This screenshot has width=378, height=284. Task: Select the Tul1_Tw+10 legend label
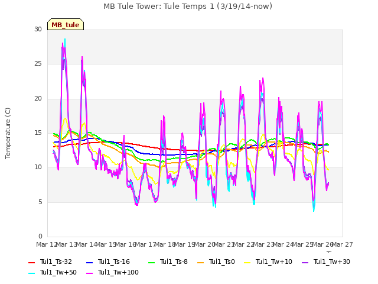(x=274, y=262)
